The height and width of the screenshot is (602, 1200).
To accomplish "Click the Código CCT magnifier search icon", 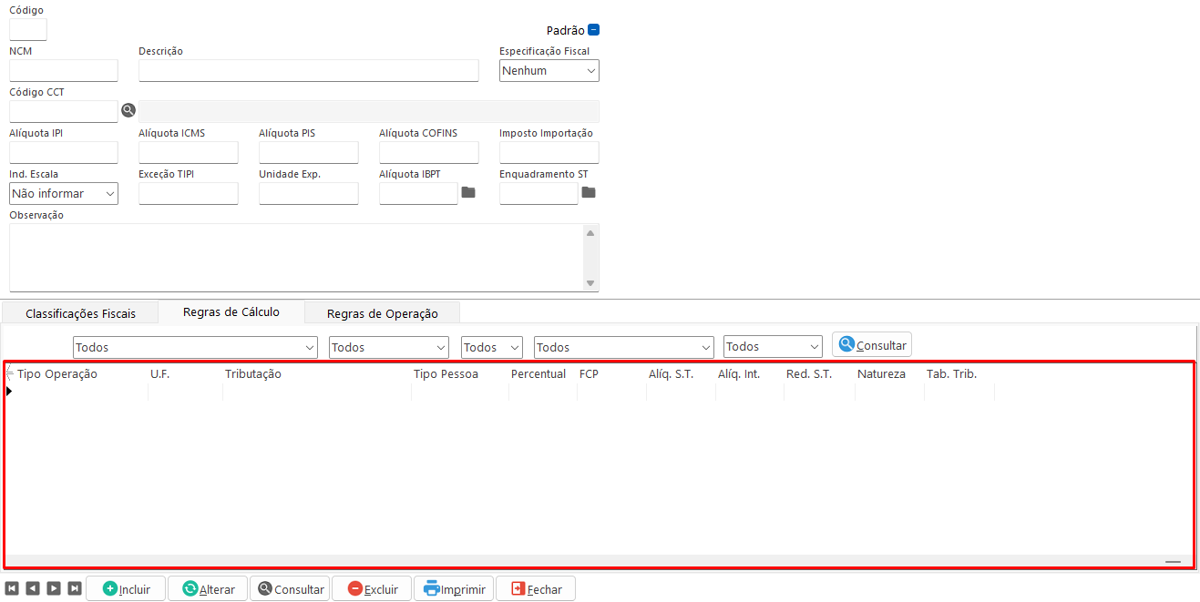I will click(x=128, y=110).
